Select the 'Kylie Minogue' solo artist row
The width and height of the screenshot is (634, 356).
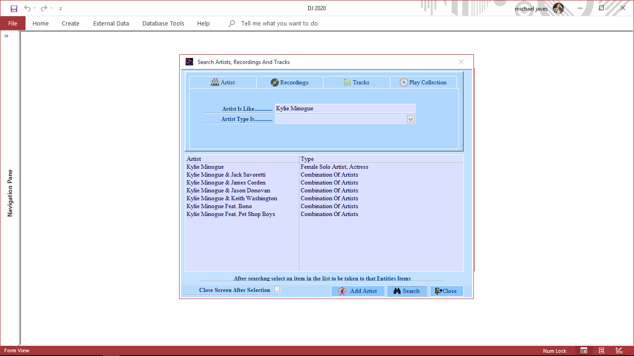click(324, 167)
